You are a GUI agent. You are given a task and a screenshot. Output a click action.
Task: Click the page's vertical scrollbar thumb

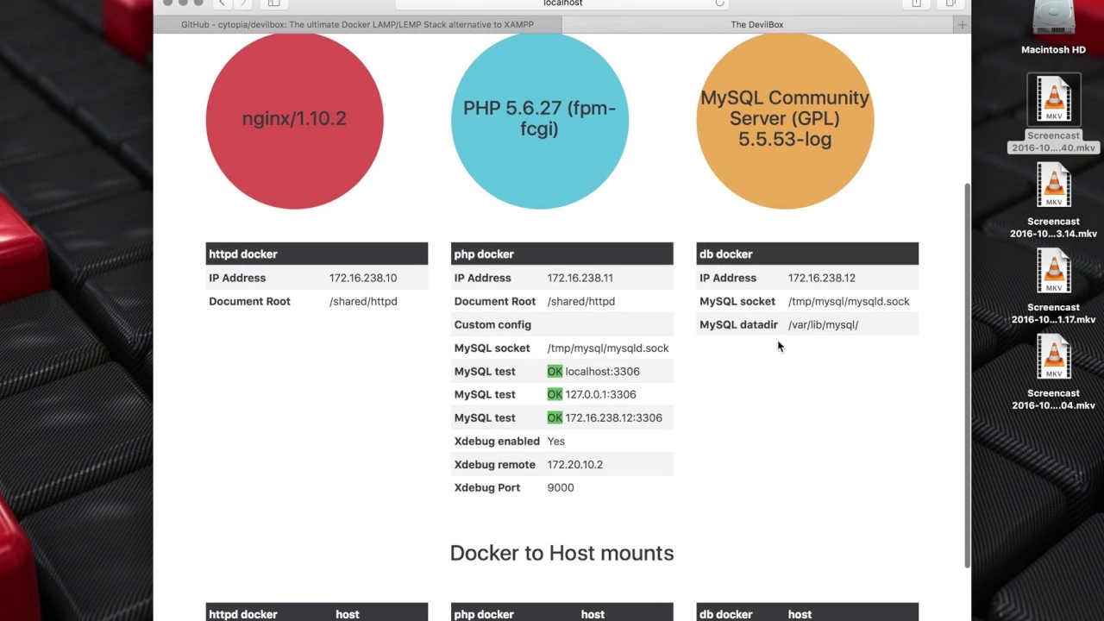[966, 374]
